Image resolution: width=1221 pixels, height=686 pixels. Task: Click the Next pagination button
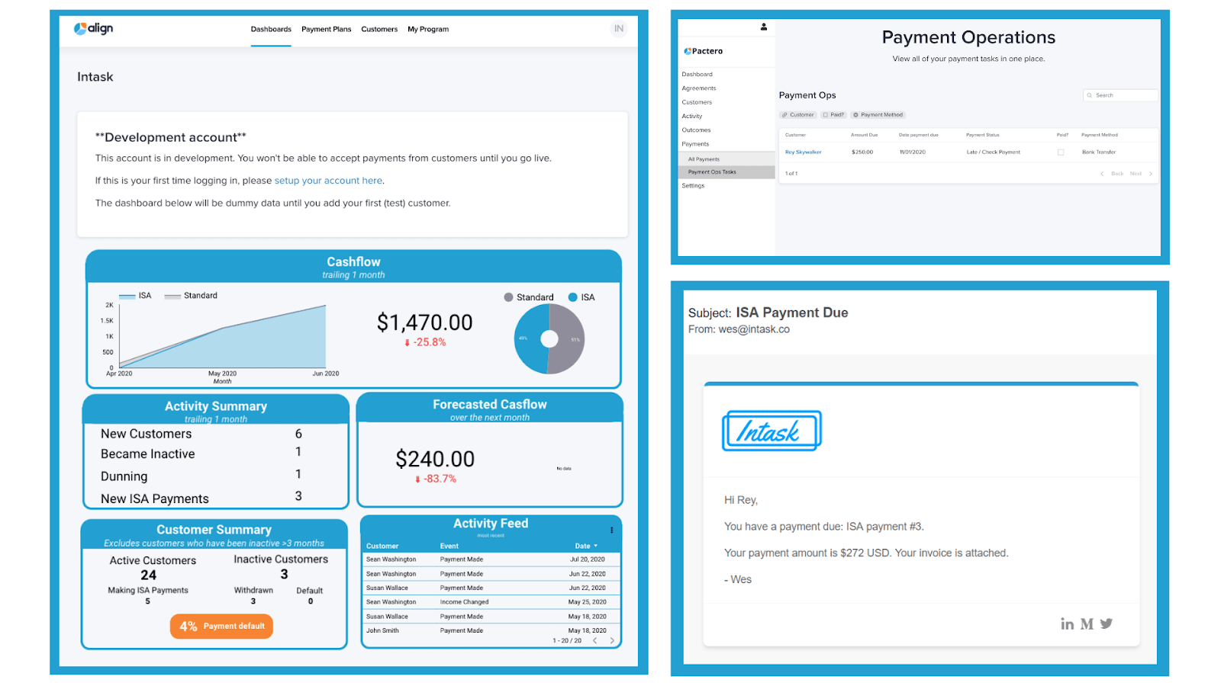1136,174
